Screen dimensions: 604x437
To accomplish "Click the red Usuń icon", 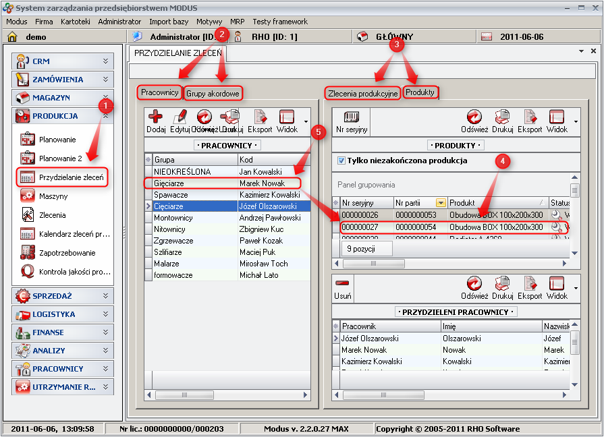I will coord(342,285).
